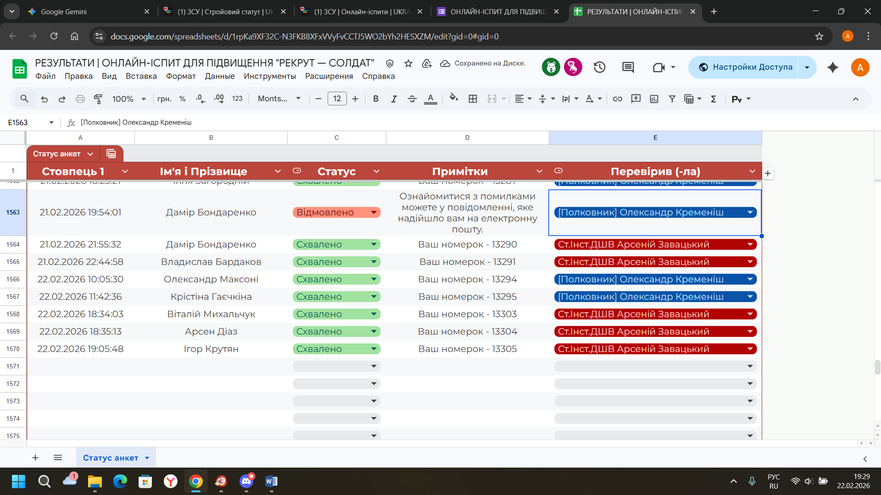Toggle strikethrough formatting
This screenshot has height=495, width=881.
(x=412, y=99)
